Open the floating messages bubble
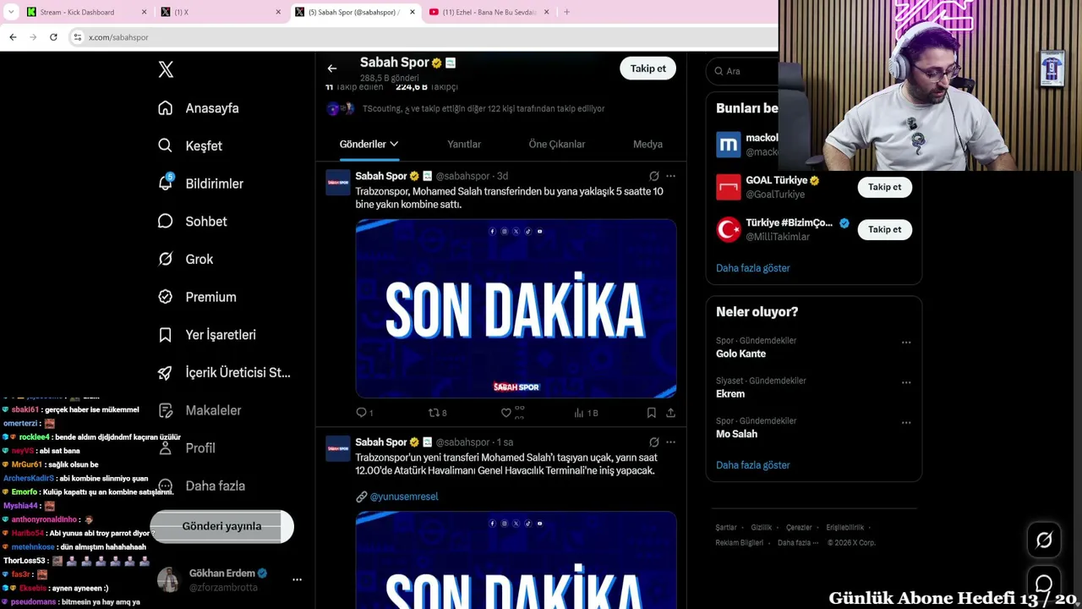 [x=1044, y=584]
